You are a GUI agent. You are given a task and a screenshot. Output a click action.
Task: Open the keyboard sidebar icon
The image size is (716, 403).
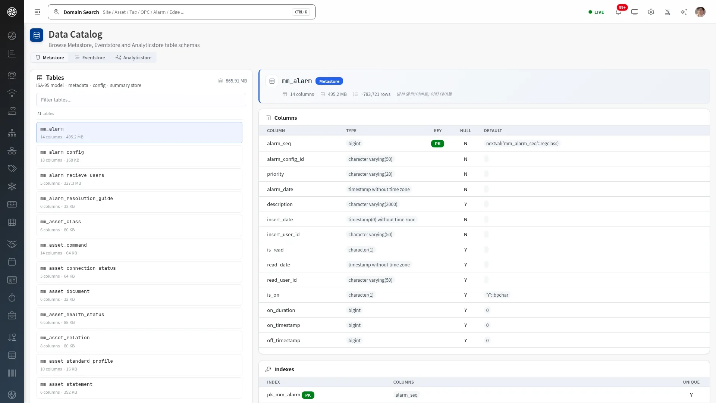[x=12, y=204]
